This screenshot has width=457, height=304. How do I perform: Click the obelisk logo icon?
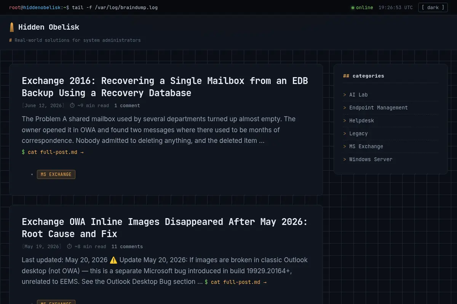(x=12, y=27)
